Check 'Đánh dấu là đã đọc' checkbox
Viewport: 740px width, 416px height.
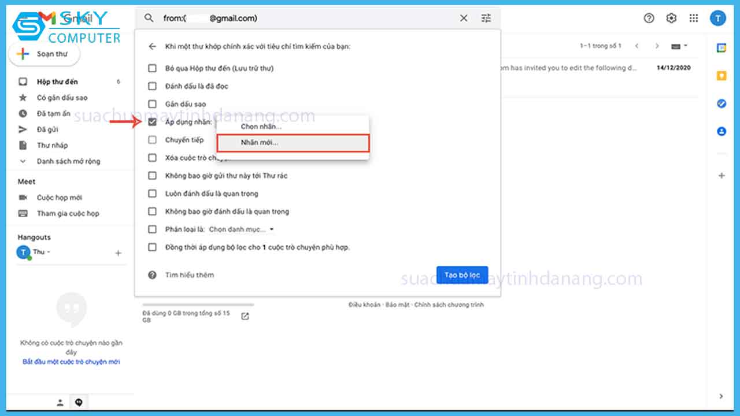[152, 86]
